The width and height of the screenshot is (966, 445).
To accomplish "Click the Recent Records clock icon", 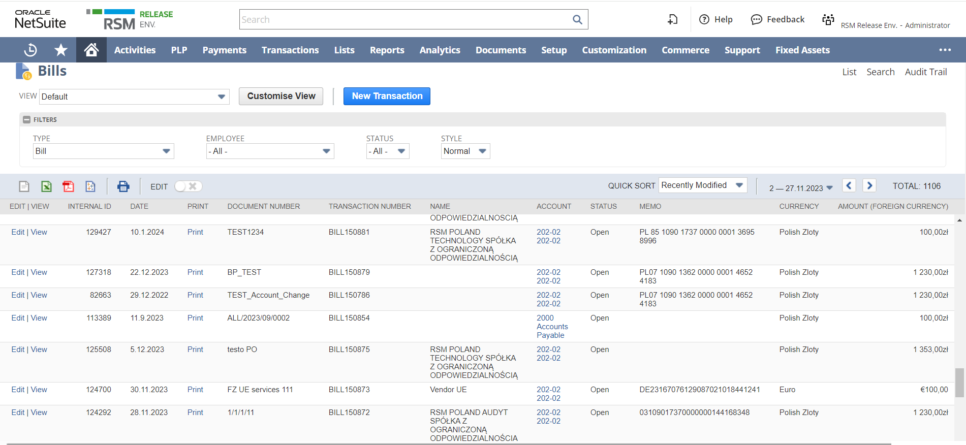I will [30, 50].
